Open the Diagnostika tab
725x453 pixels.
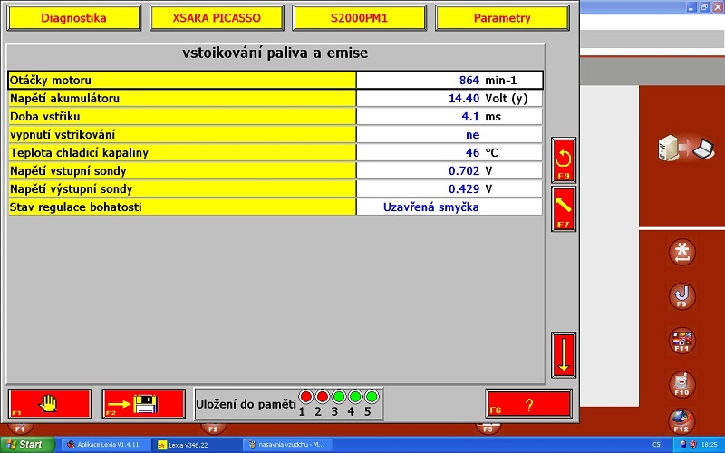pyautogui.click(x=73, y=18)
